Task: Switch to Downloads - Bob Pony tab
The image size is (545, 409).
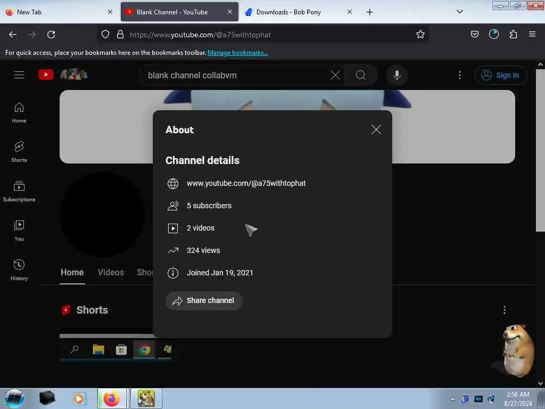Action: click(x=295, y=12)
